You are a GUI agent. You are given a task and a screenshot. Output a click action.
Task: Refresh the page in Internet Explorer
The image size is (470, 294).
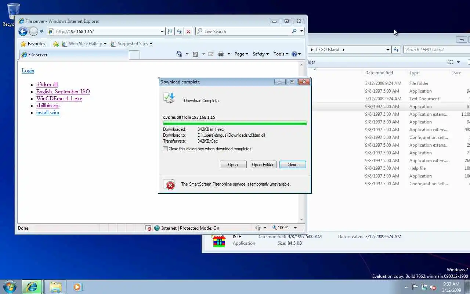tap(179, 32)
